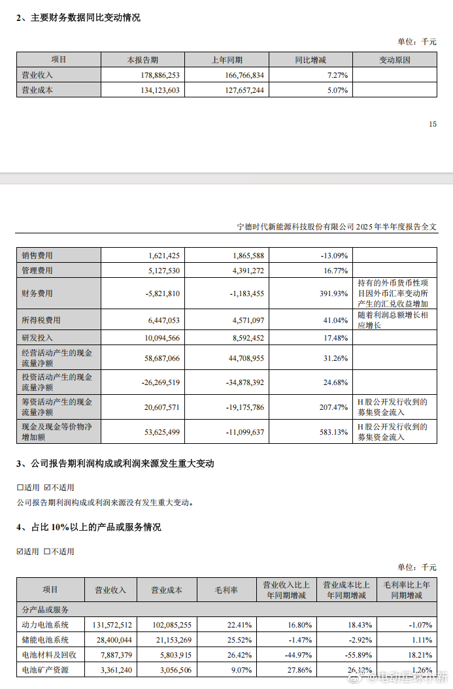
Task: Tick the unchecked 适用 box under section 3
Action: [20, 487]
